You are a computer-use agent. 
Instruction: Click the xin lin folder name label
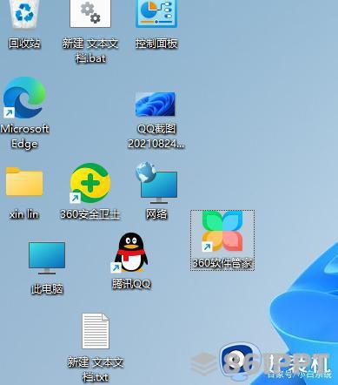pos(24,214)
